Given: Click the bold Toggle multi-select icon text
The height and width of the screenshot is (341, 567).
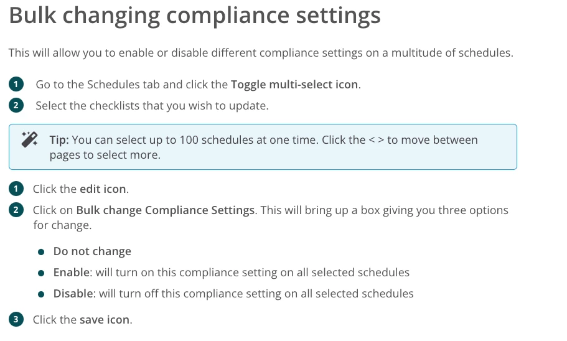Looking at the screenshot, I should coord(294,85).
